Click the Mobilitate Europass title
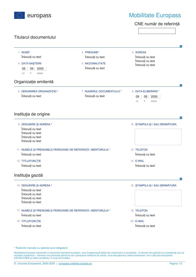The height and width of the screenshot is (277, 196). [x=155, y=15]
